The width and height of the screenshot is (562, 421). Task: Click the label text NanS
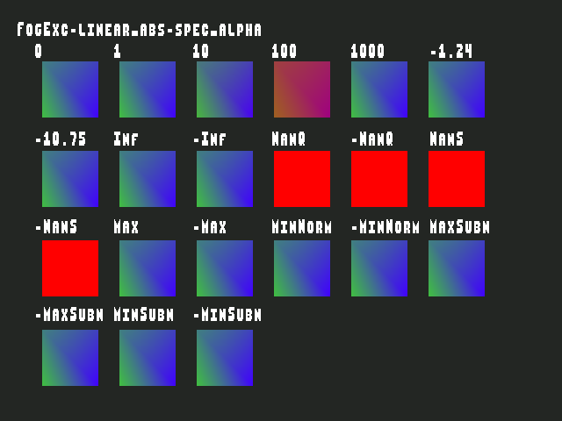[447, 139]
